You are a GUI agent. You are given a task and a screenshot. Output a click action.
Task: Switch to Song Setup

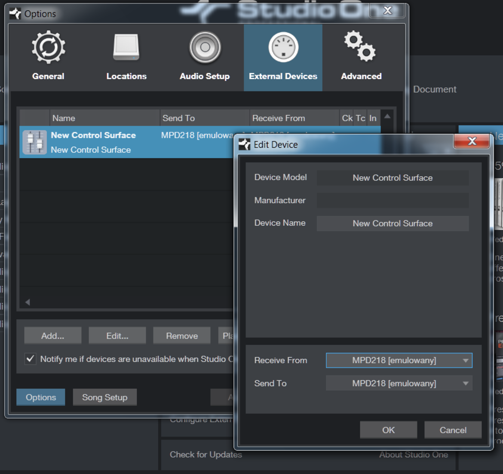pos(104,398)
